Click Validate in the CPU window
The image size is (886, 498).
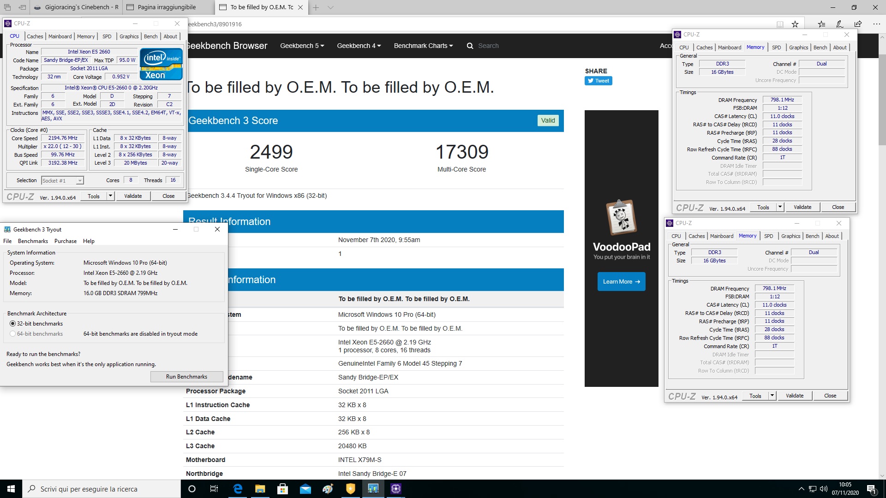point(133,196)
